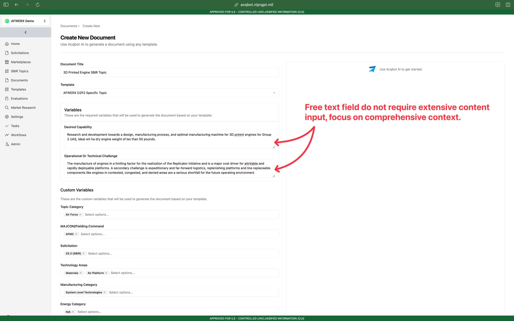514x321 pixels.
Task: Open the reader view icon in the top-right
Action: [498, 5]
